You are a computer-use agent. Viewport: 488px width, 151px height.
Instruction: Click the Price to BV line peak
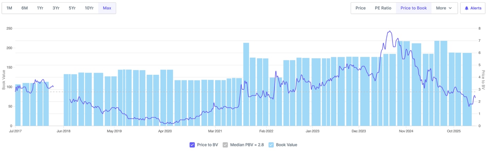coord(390,31)
